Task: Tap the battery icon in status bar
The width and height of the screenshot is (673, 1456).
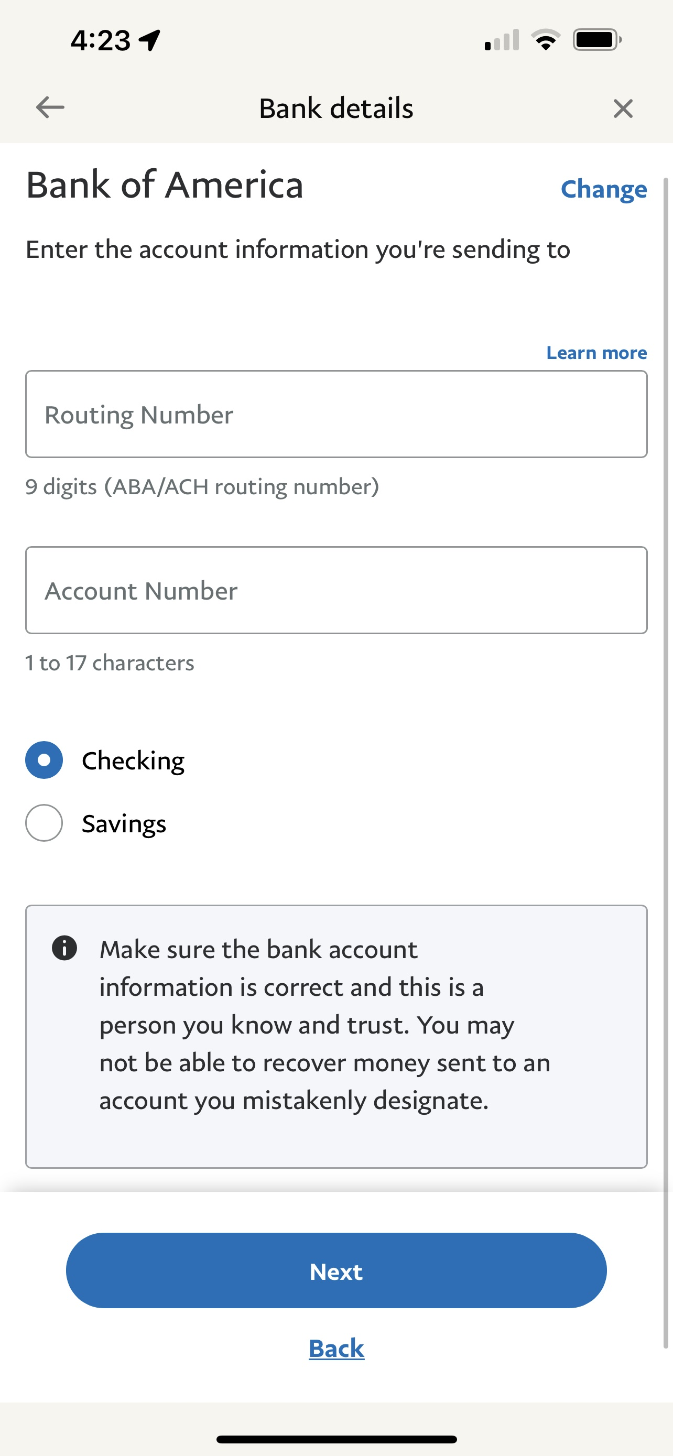Action: point(596,40)
